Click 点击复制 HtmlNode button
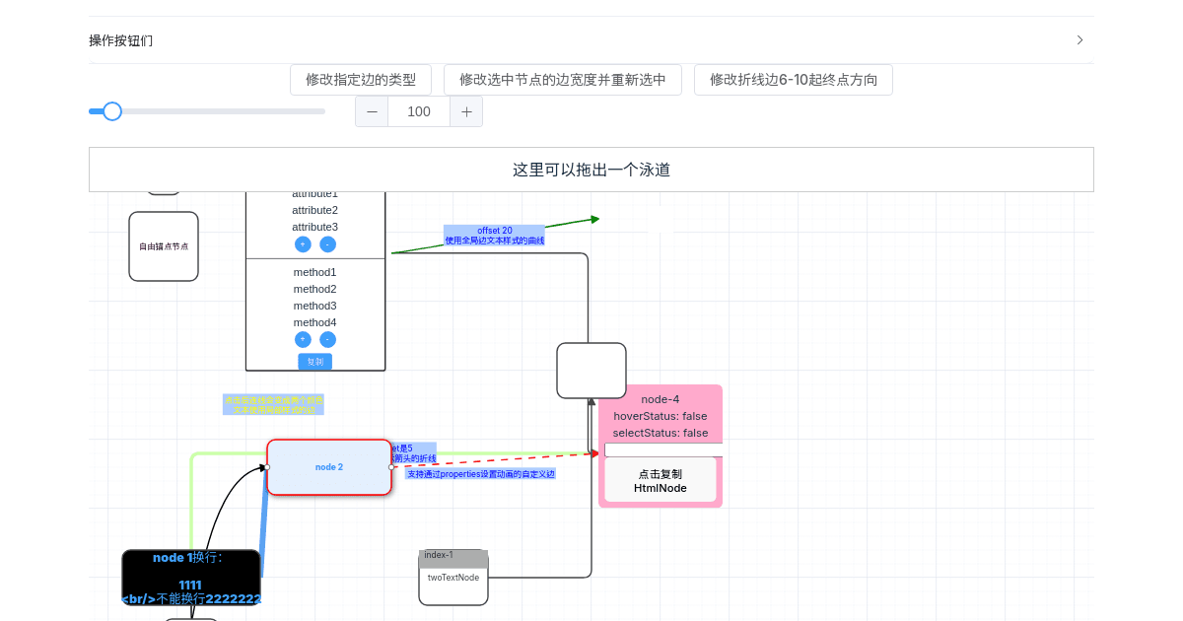The image size is (1183, 621). pyautogui.click(x=661, y=480)
